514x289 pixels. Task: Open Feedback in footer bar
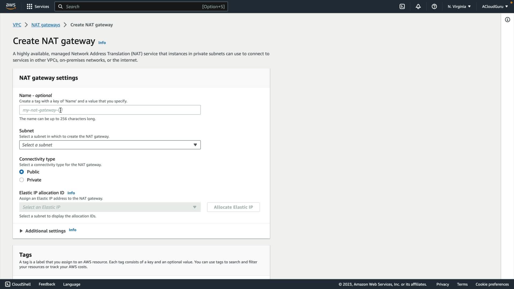tap(47, 284)
